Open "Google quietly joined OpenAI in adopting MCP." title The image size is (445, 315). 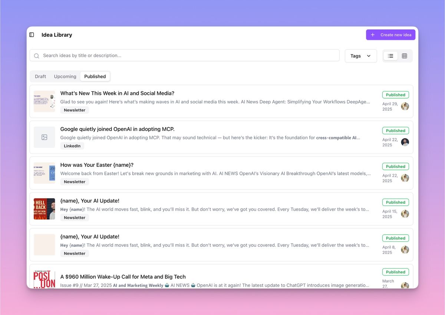click(117, 129)
